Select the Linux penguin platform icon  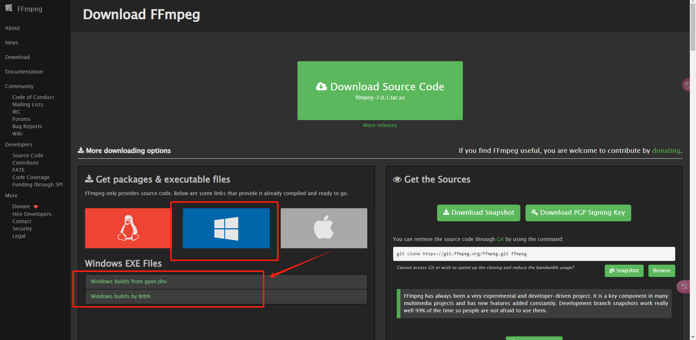128,228
